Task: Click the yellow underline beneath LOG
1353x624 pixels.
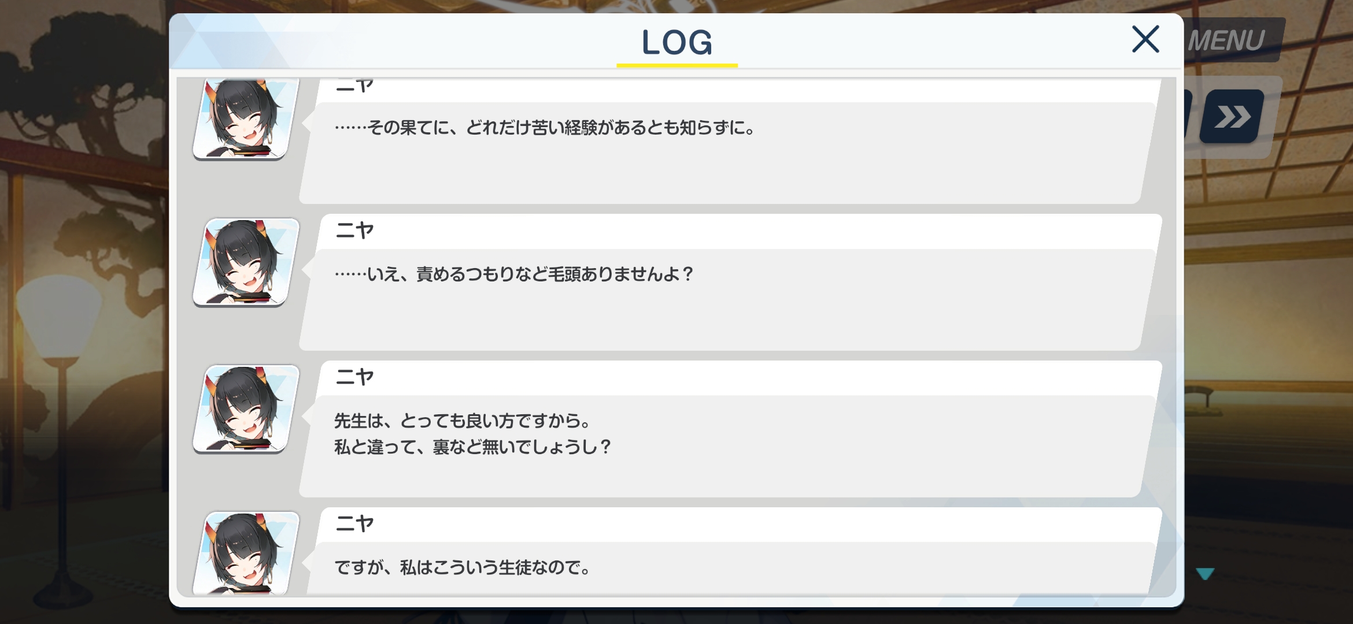Action: pyautogui.click(x=677, y=65)
